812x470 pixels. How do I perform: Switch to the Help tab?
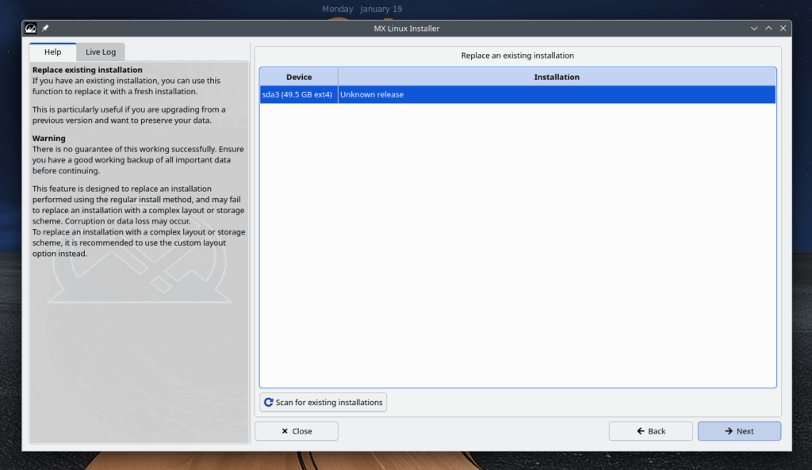53,52
